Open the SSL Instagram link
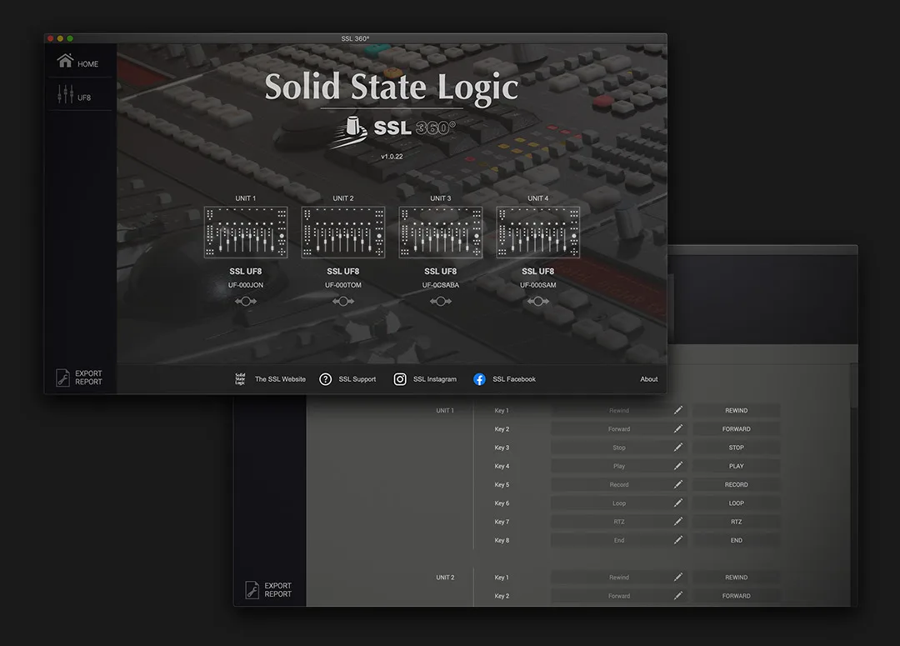Viewport: 900px width, 646px height. click(x=434, y=379)
